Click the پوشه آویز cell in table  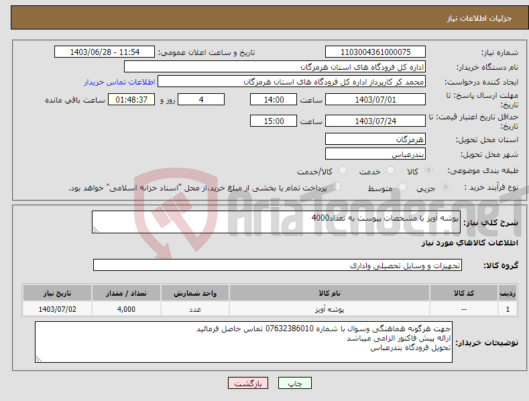pos(329,309)
